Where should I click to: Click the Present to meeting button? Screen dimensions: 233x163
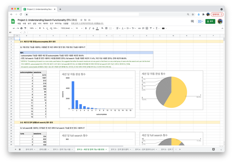[200, 22]
